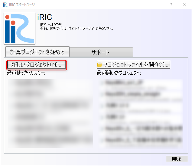192x166 pixels.
Task: Open project file with プロジェクトファイルを開く(O)... button
Action: click(133, 65)
